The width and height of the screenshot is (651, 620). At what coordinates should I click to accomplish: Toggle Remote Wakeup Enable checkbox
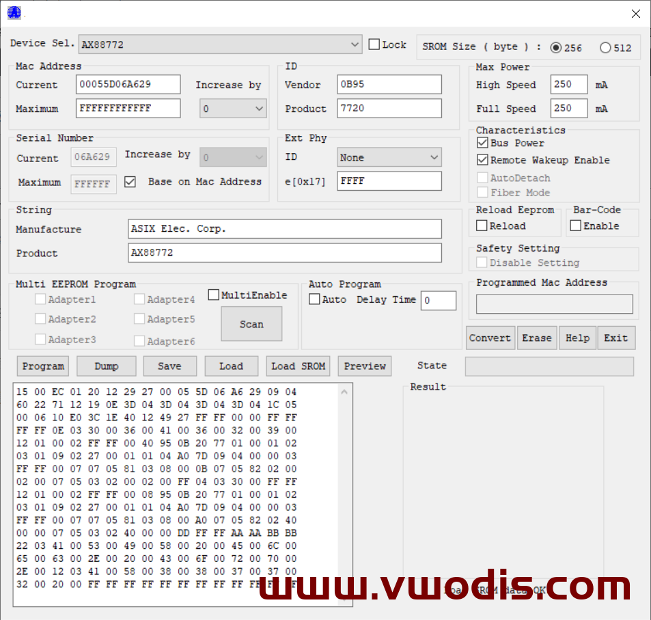pyautogui.click(x=483, y=160)
